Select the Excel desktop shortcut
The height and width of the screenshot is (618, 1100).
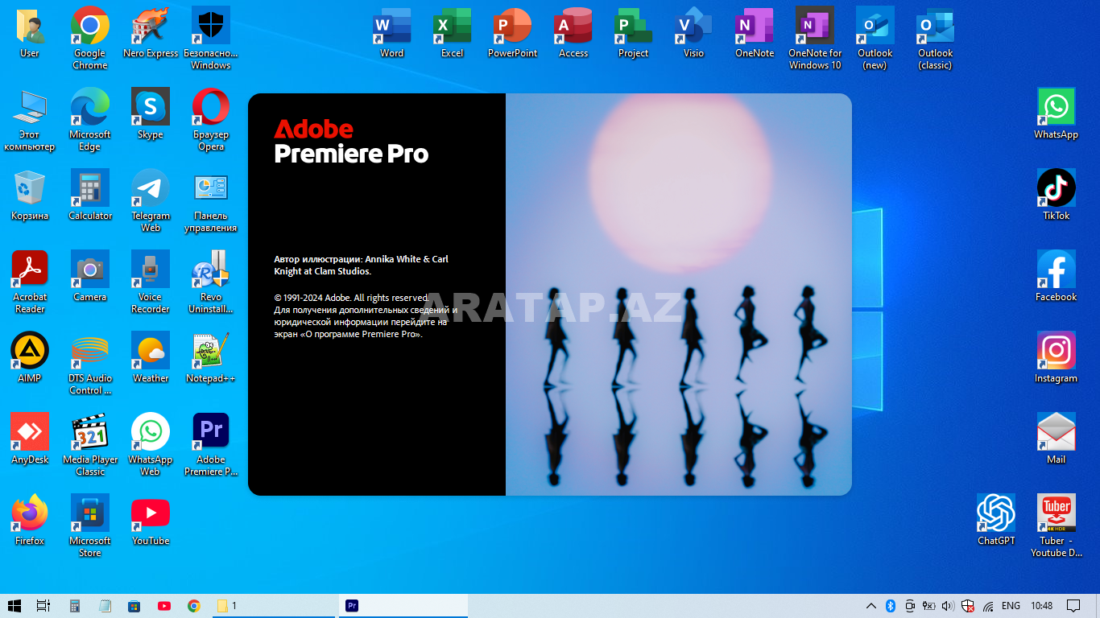point(453,32)
